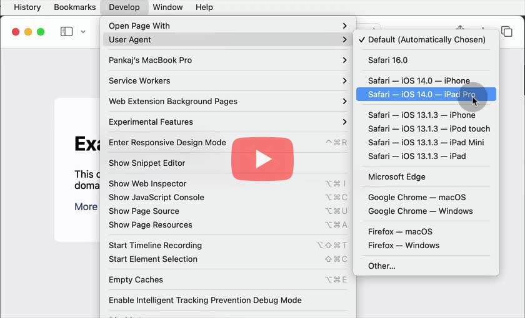Select Safari iOS 13.1.3 iPod touch agent
525x318 pixels.
pyautogui.click(x=426, y=128)
